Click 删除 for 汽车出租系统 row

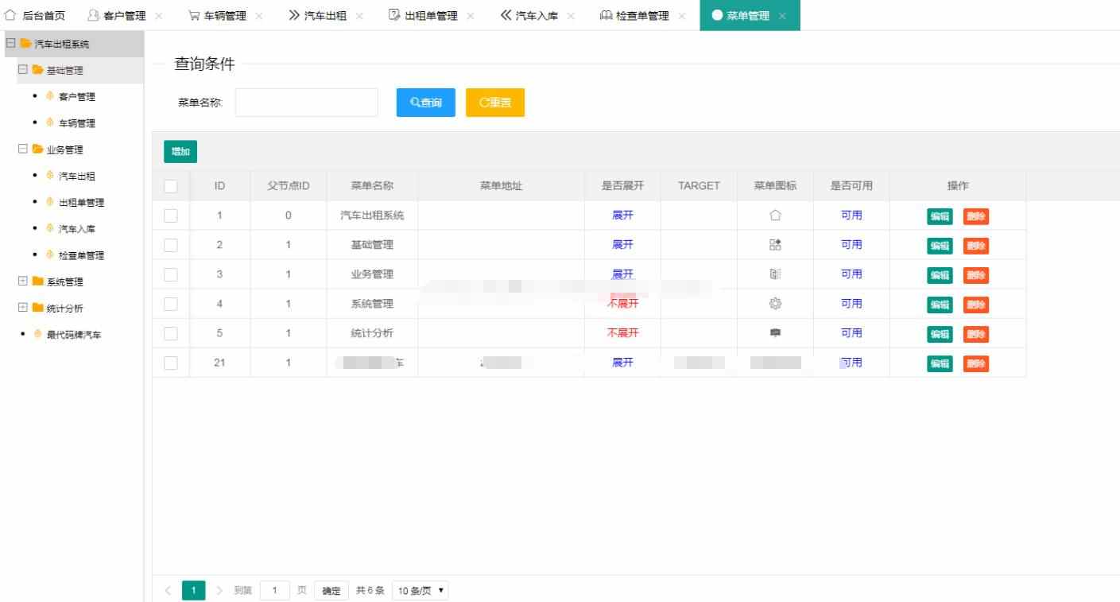[x=976, y=216]
